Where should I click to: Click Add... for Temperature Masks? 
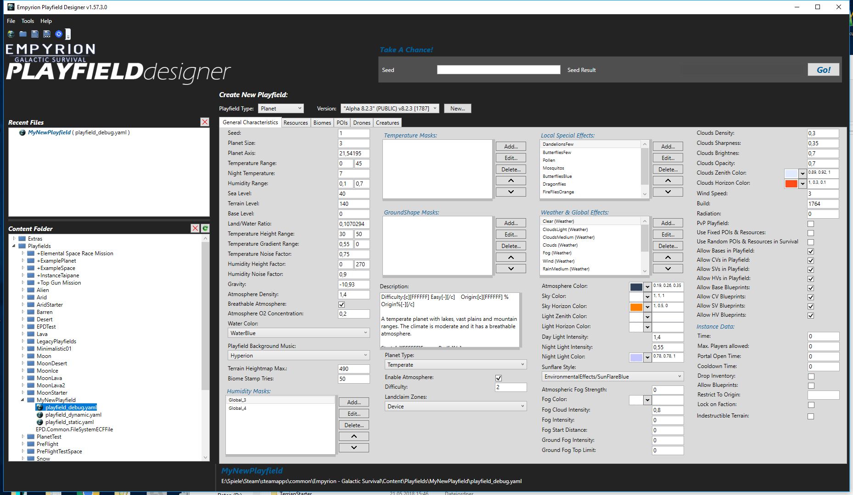[511, 147]
